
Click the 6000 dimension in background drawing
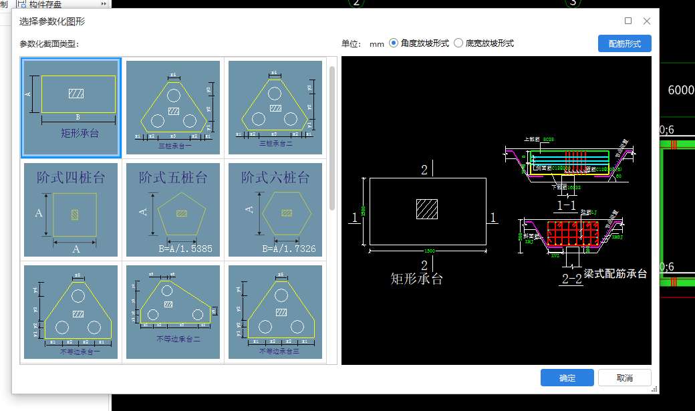[x=681, y=90]
